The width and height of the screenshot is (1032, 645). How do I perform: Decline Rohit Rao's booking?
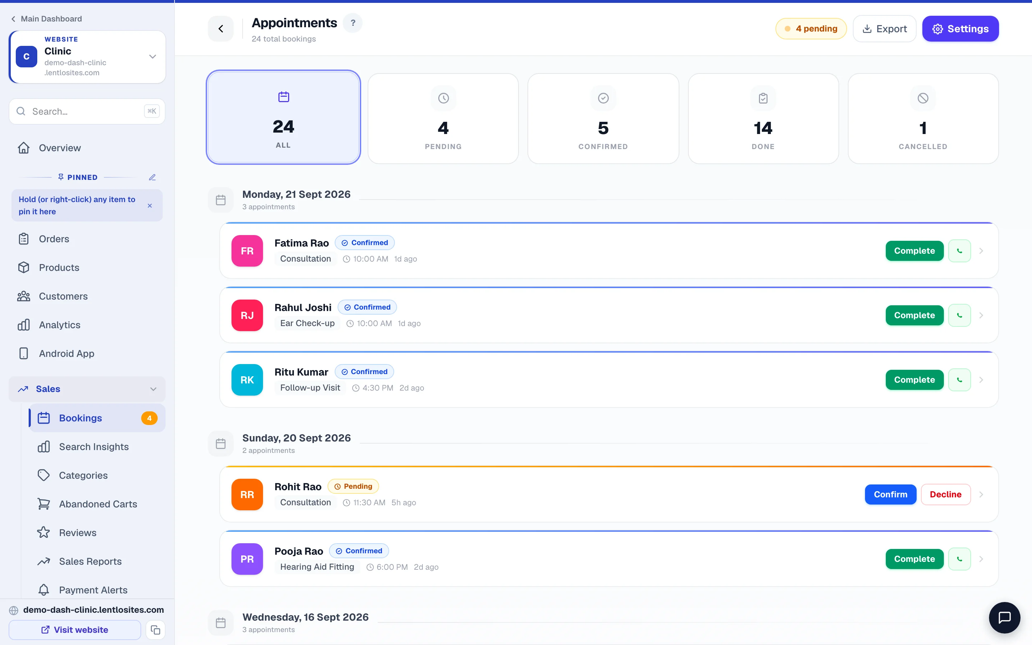click(x=945, y=494)
